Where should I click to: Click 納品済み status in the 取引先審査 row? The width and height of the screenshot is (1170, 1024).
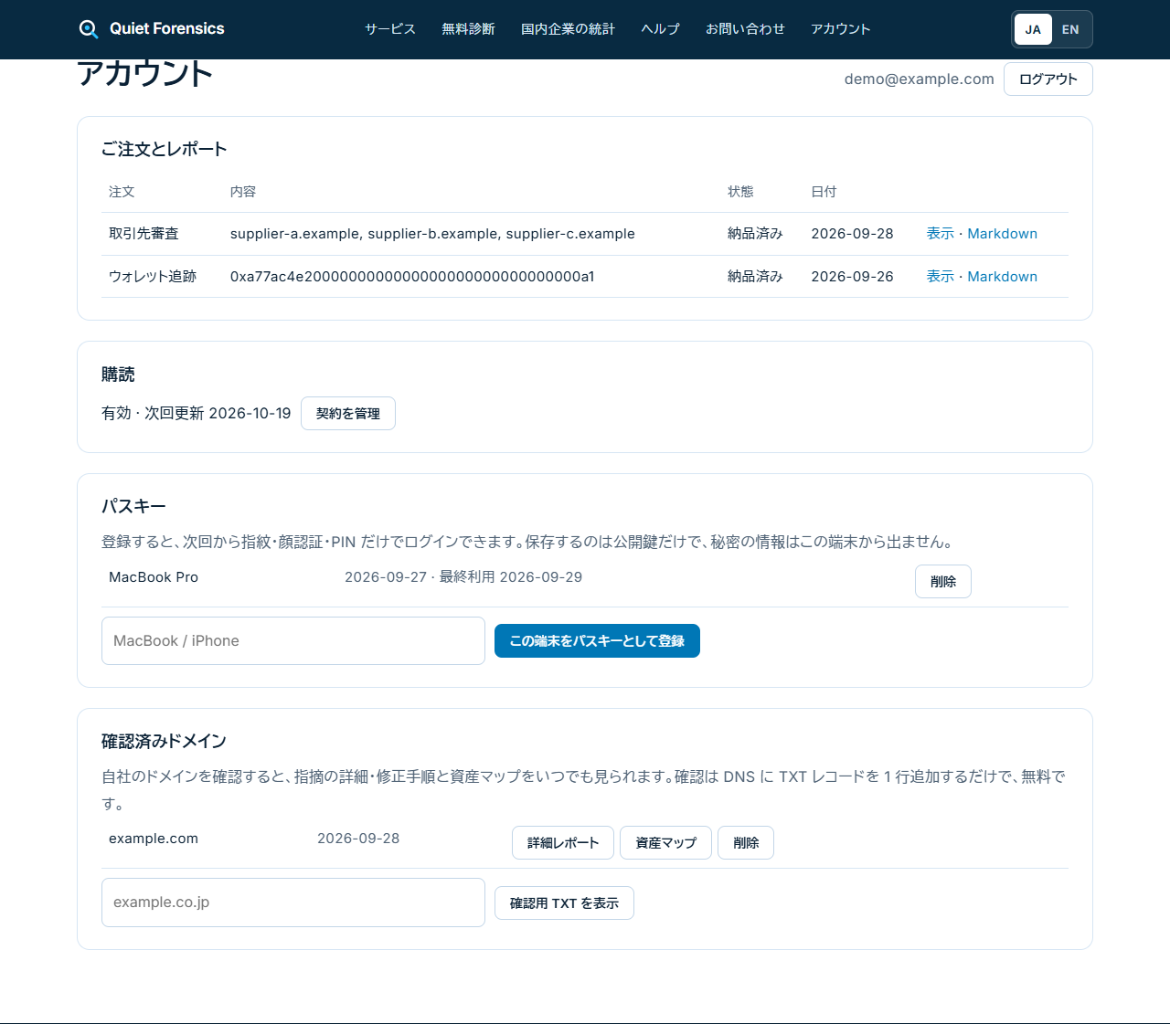pyautogui.click(x=755, y=234)
